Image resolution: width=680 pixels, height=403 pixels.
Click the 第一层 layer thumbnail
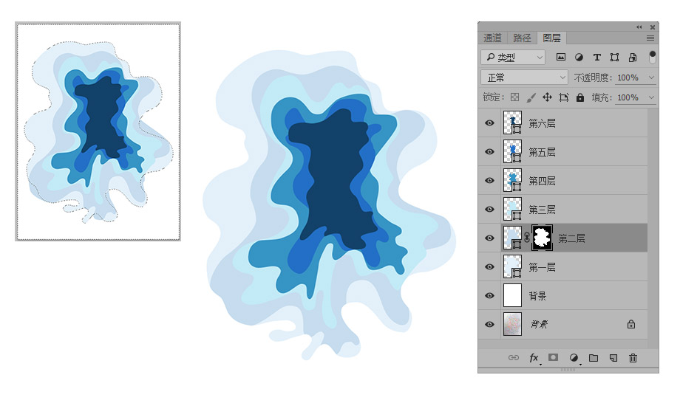point(513,266)
